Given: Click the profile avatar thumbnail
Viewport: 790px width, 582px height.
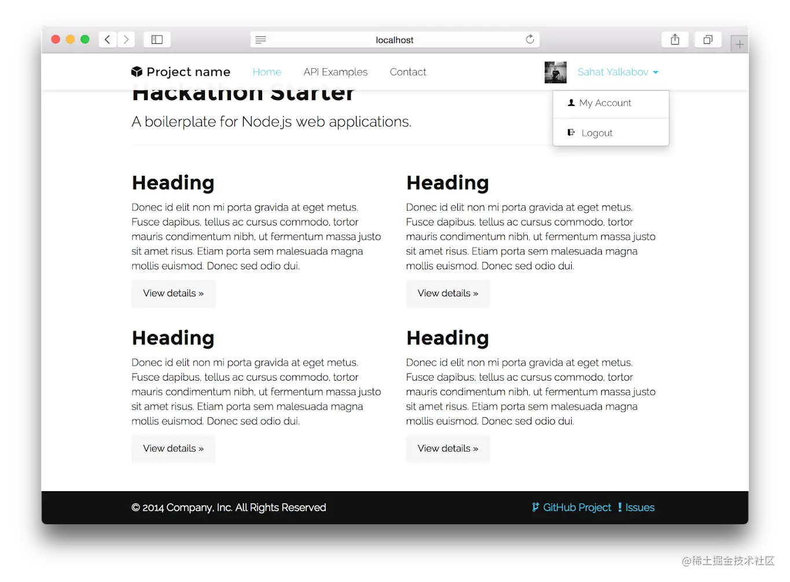Looking at the screenshot, I should tap(556, 72).
